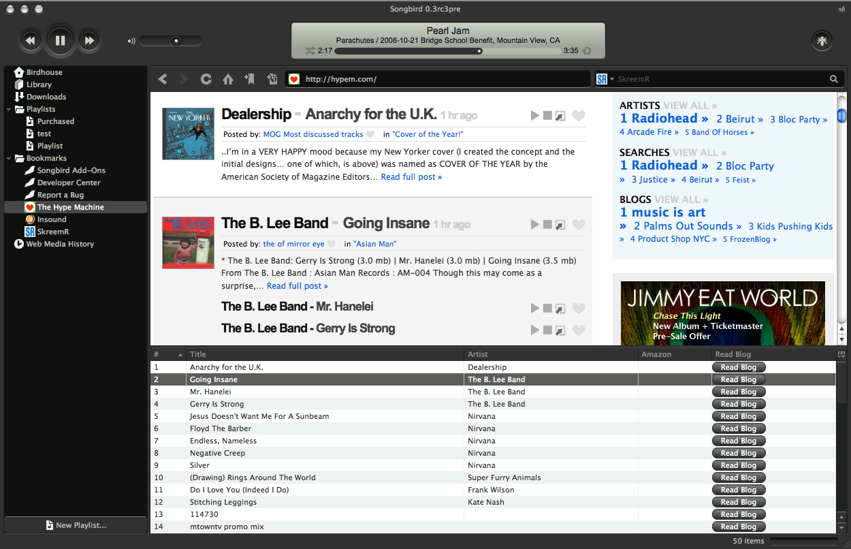Open the column picker icon
The image size is (851, 549).
pyautogui.click(x=841, y=354)
